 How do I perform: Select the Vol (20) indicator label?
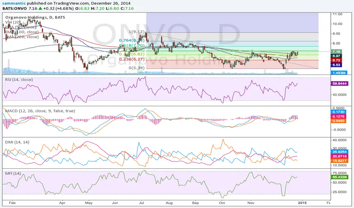pos(13,22)
